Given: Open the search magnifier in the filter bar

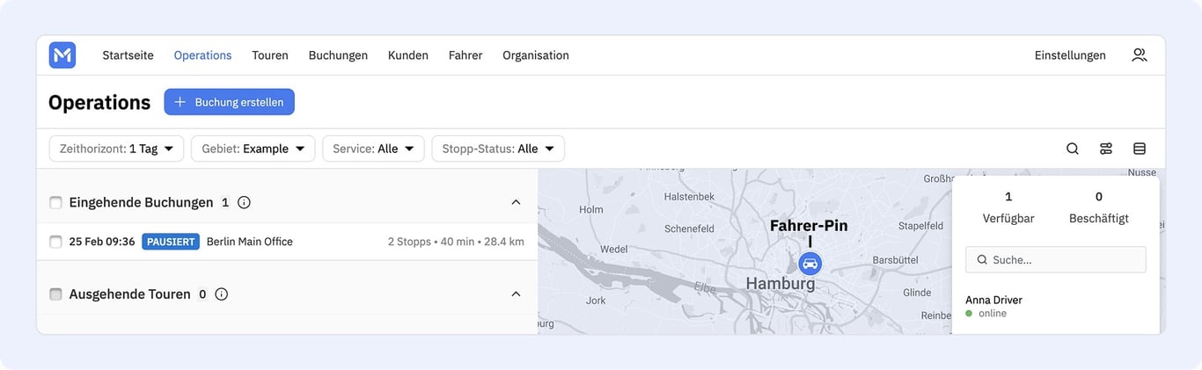Looking at the screenshot, I should pyautogui.click(x=1072, y=149).
